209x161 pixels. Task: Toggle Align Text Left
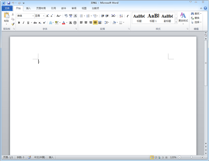81,22
